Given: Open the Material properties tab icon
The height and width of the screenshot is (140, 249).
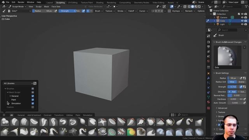Looking at the screenshot, I should [x=209, y=102].
